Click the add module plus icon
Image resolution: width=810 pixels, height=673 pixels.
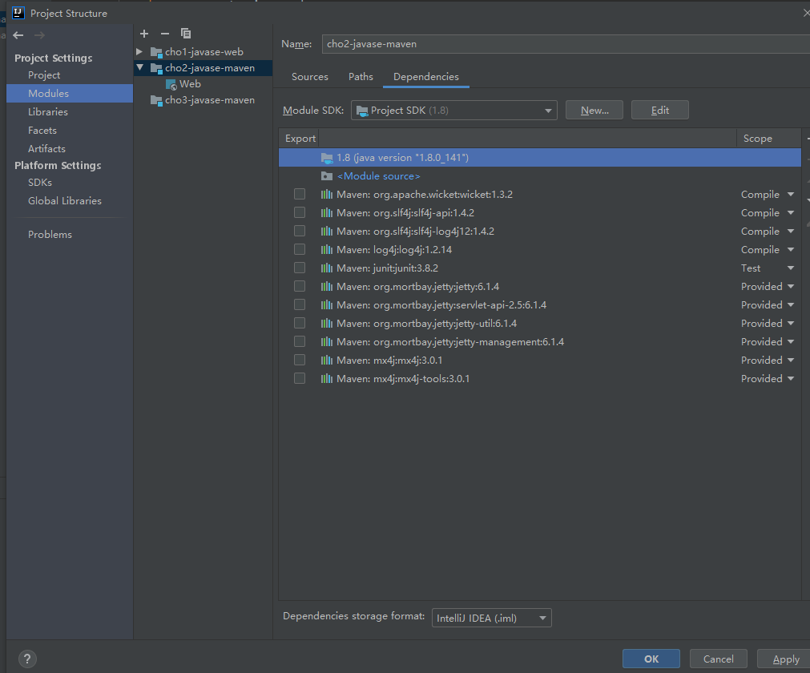pos(144,34)
